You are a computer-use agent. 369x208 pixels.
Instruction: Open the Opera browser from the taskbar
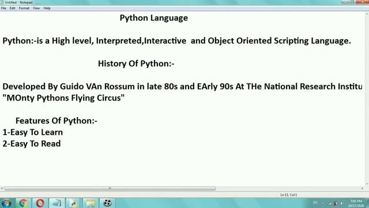[40, 203]
